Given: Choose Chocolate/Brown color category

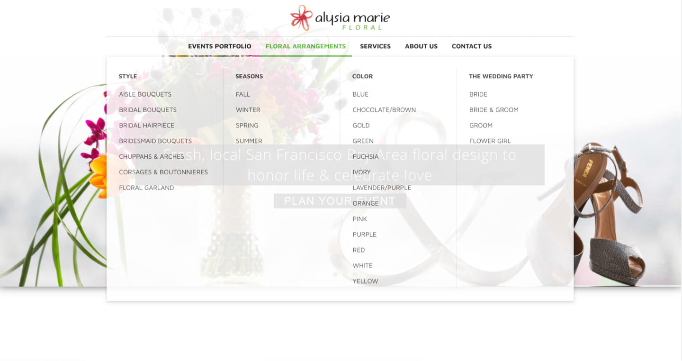Looking at the screenshot, I should [x=384, y=110].
